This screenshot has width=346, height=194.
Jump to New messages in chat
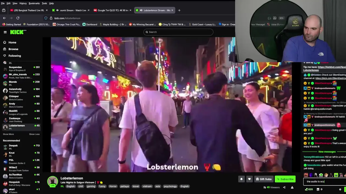tap(327, 152)
